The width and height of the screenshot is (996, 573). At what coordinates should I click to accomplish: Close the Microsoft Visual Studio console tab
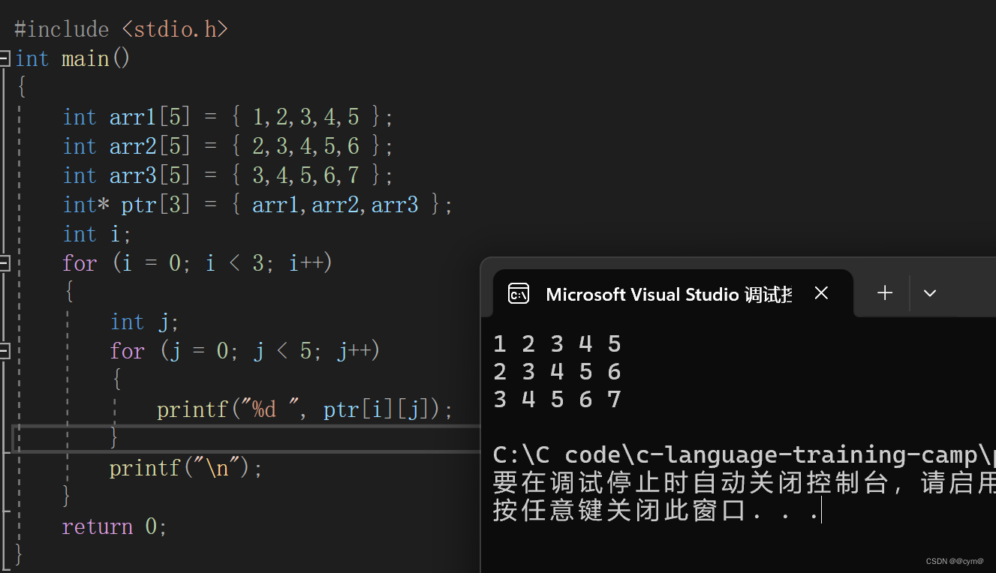pos(821,293)
